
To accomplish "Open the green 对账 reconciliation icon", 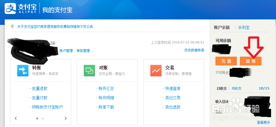I will 89,71.
